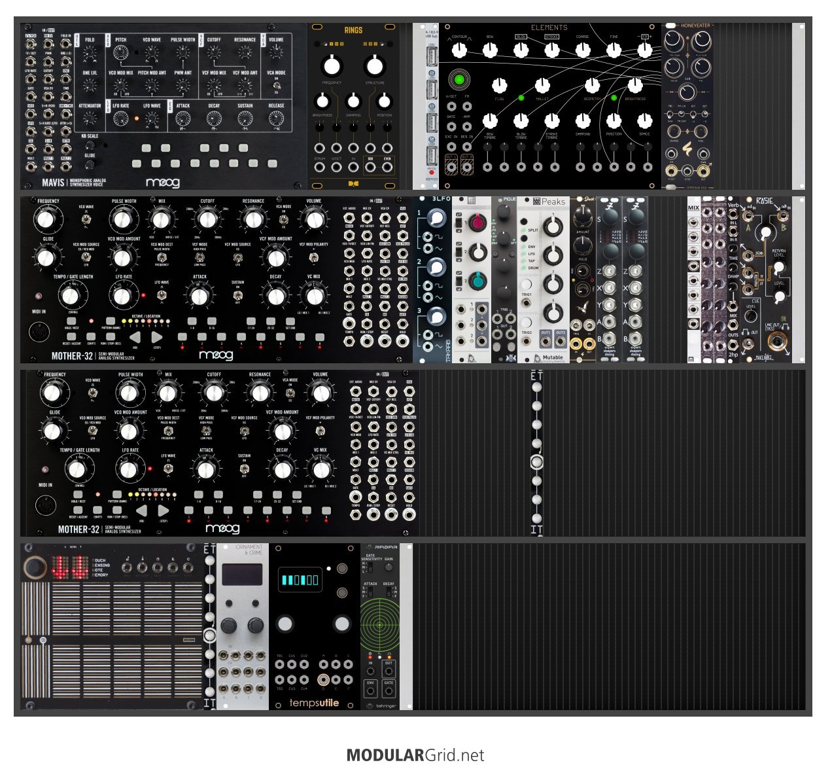Click the moog logo on lower Mother-32
This screenshot has height=769, width=832.
222,528
